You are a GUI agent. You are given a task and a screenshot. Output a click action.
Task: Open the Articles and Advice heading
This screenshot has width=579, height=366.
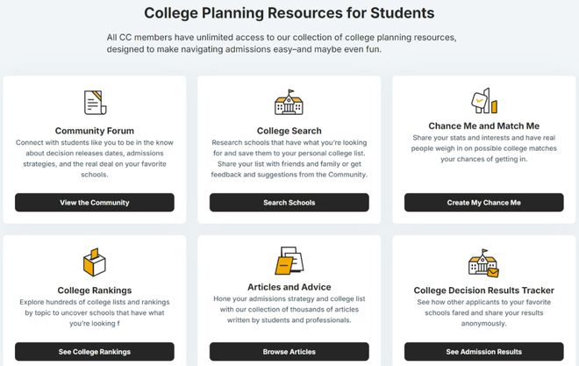coord(289,287)
